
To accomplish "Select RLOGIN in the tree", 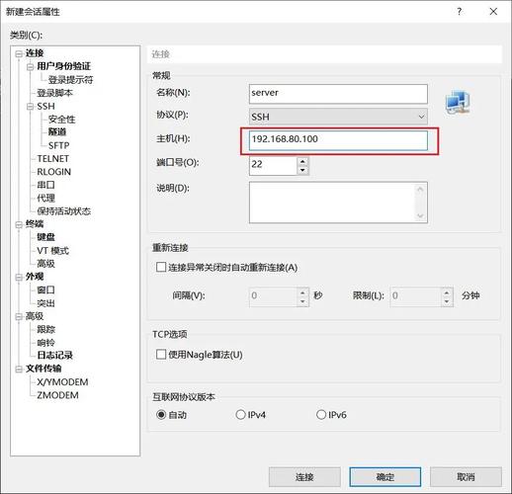I will [53, 172].
